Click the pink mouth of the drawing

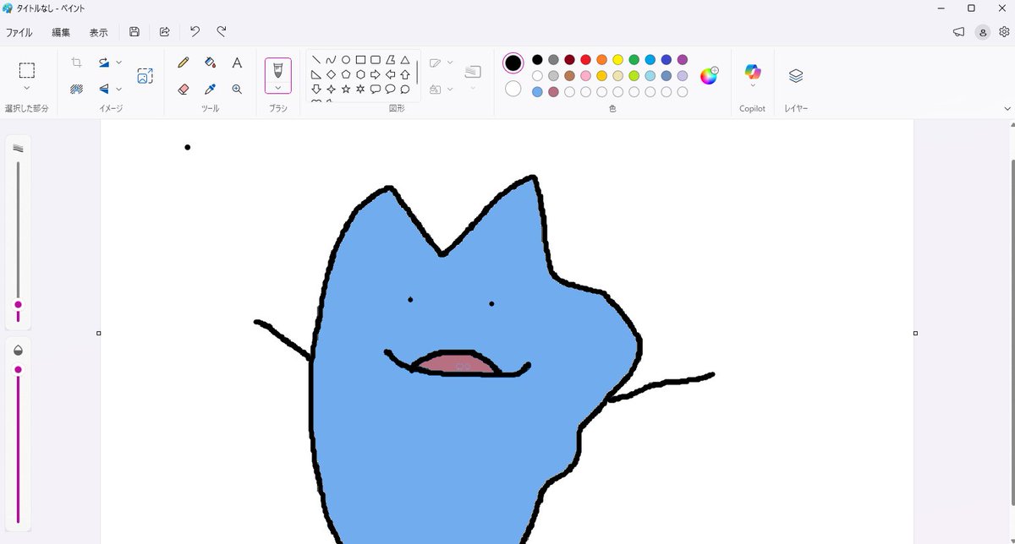coord(457,364)
